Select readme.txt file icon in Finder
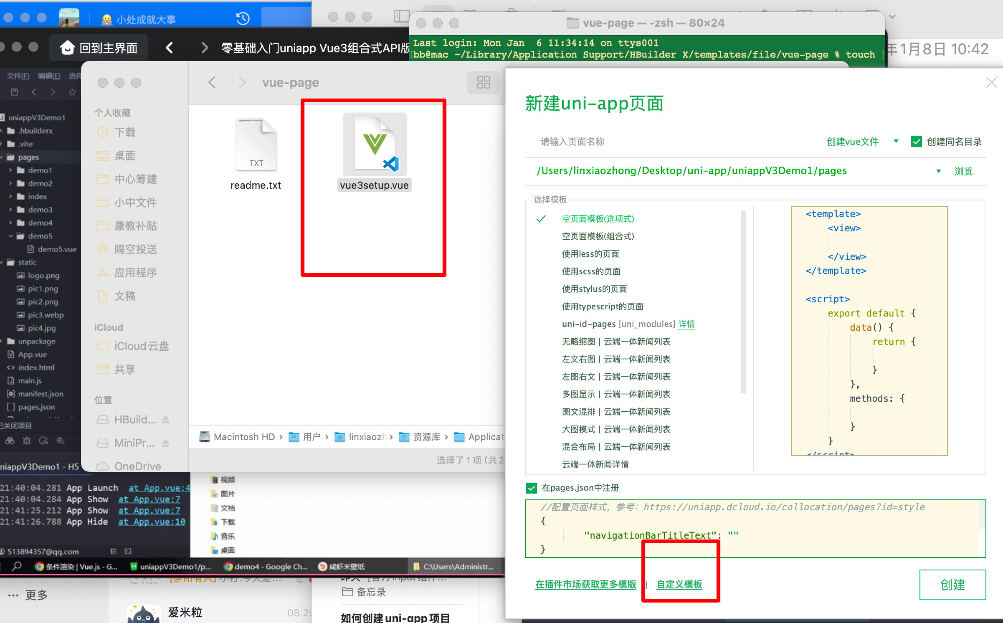The height and width of the screenshot is (623, 1003). point(256,144)
